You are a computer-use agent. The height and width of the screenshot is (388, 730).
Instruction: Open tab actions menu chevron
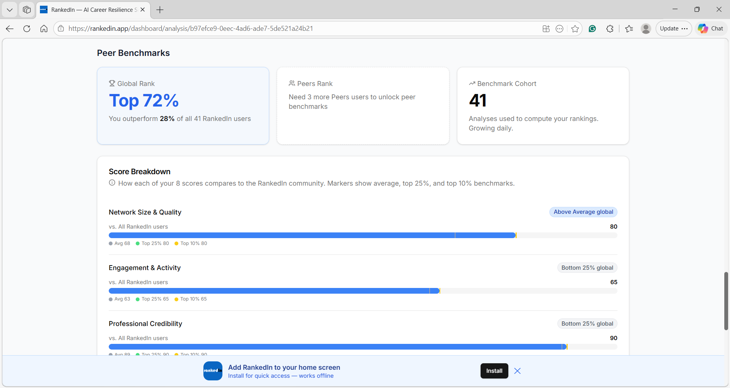10,10
